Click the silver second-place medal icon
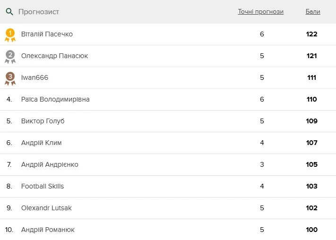The image size is (336, 240). coord(10,56)
